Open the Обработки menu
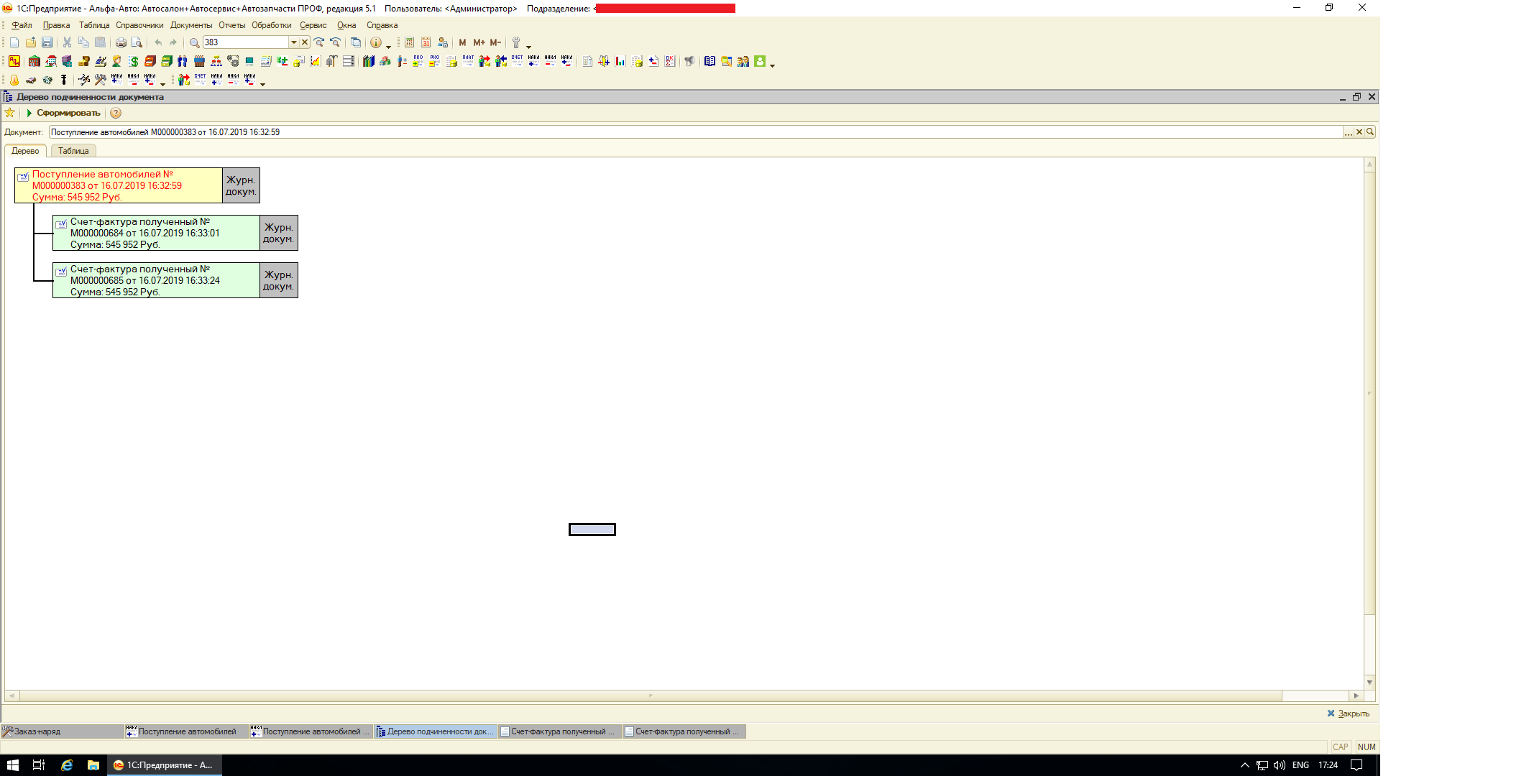Viewport: 1529px width, 776px height. pos(272,25)
